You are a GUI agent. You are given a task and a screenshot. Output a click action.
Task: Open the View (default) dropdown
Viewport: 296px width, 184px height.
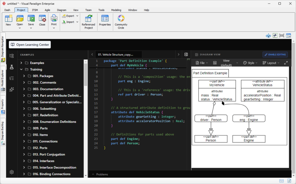[229, 63]
